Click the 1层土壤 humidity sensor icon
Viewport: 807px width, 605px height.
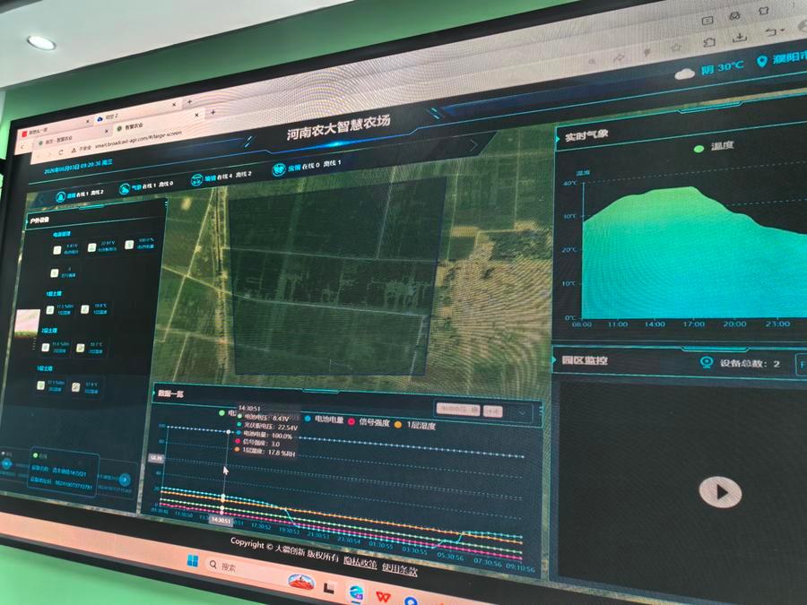pyautogui.click(x=50, y=310)
